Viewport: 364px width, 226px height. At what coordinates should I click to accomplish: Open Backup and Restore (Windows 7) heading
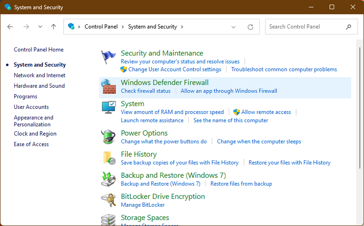point(173,175)
